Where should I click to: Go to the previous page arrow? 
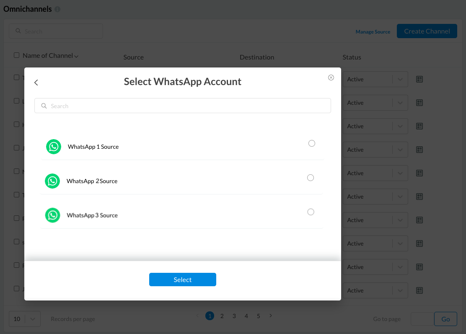[x=197, y=316]
